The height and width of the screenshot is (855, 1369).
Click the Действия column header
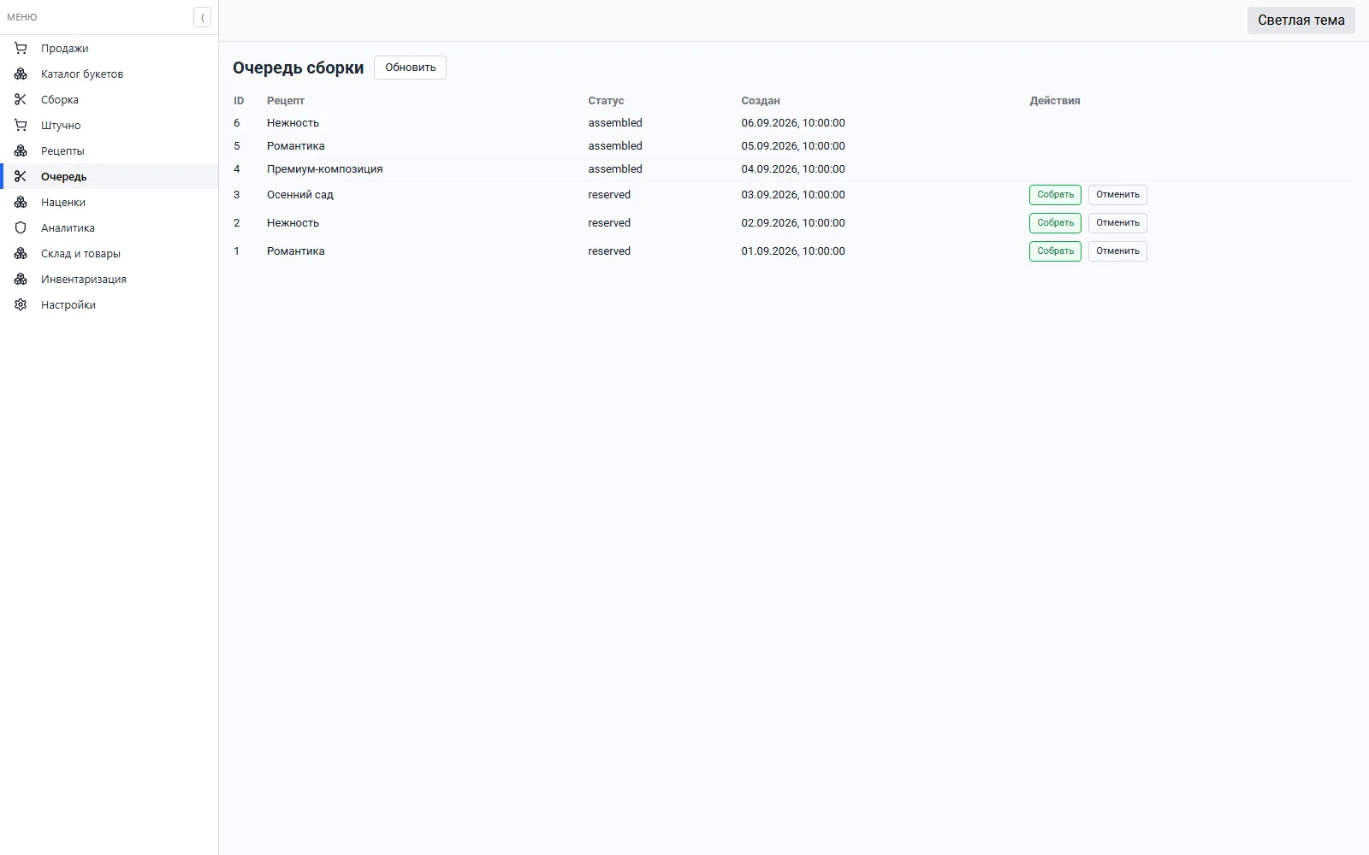pos(1054,101)
